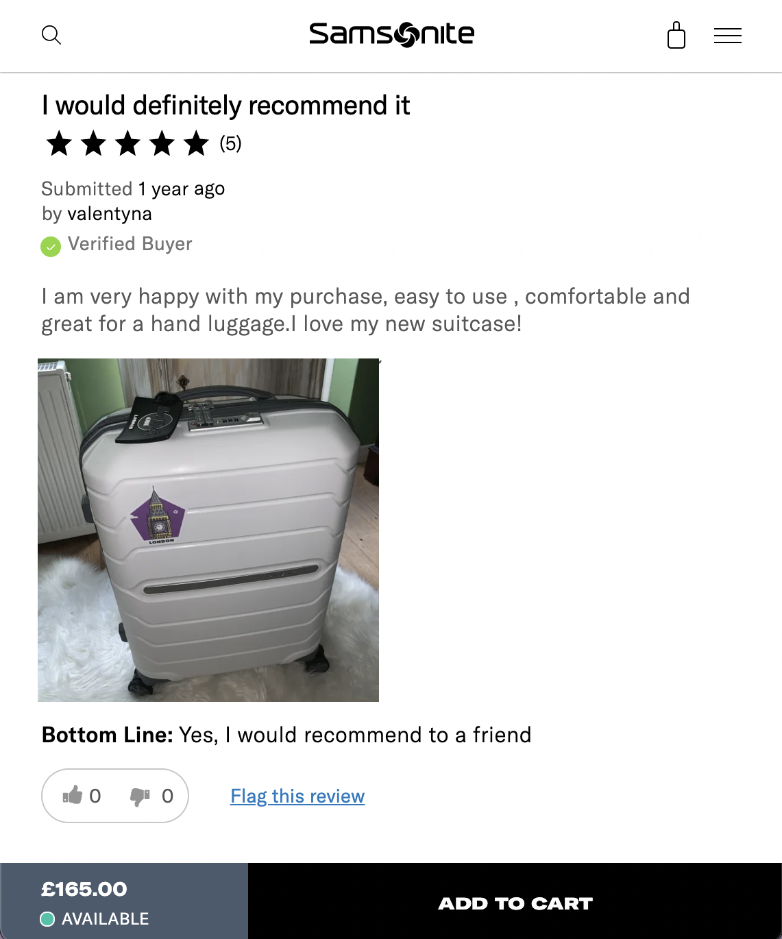
Task: Click Flag this review
Action: (x=297, y=796)
